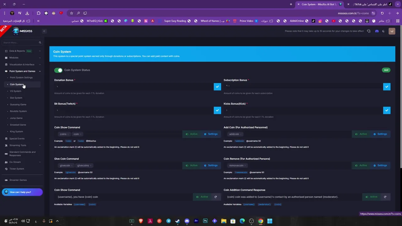Reset the Coin Show Command response text

216,197
